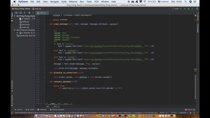This screenshot has height=118, width=210.
Task: Click the editor vertical scrollbar thumb
Action: [x=196, y=87]
